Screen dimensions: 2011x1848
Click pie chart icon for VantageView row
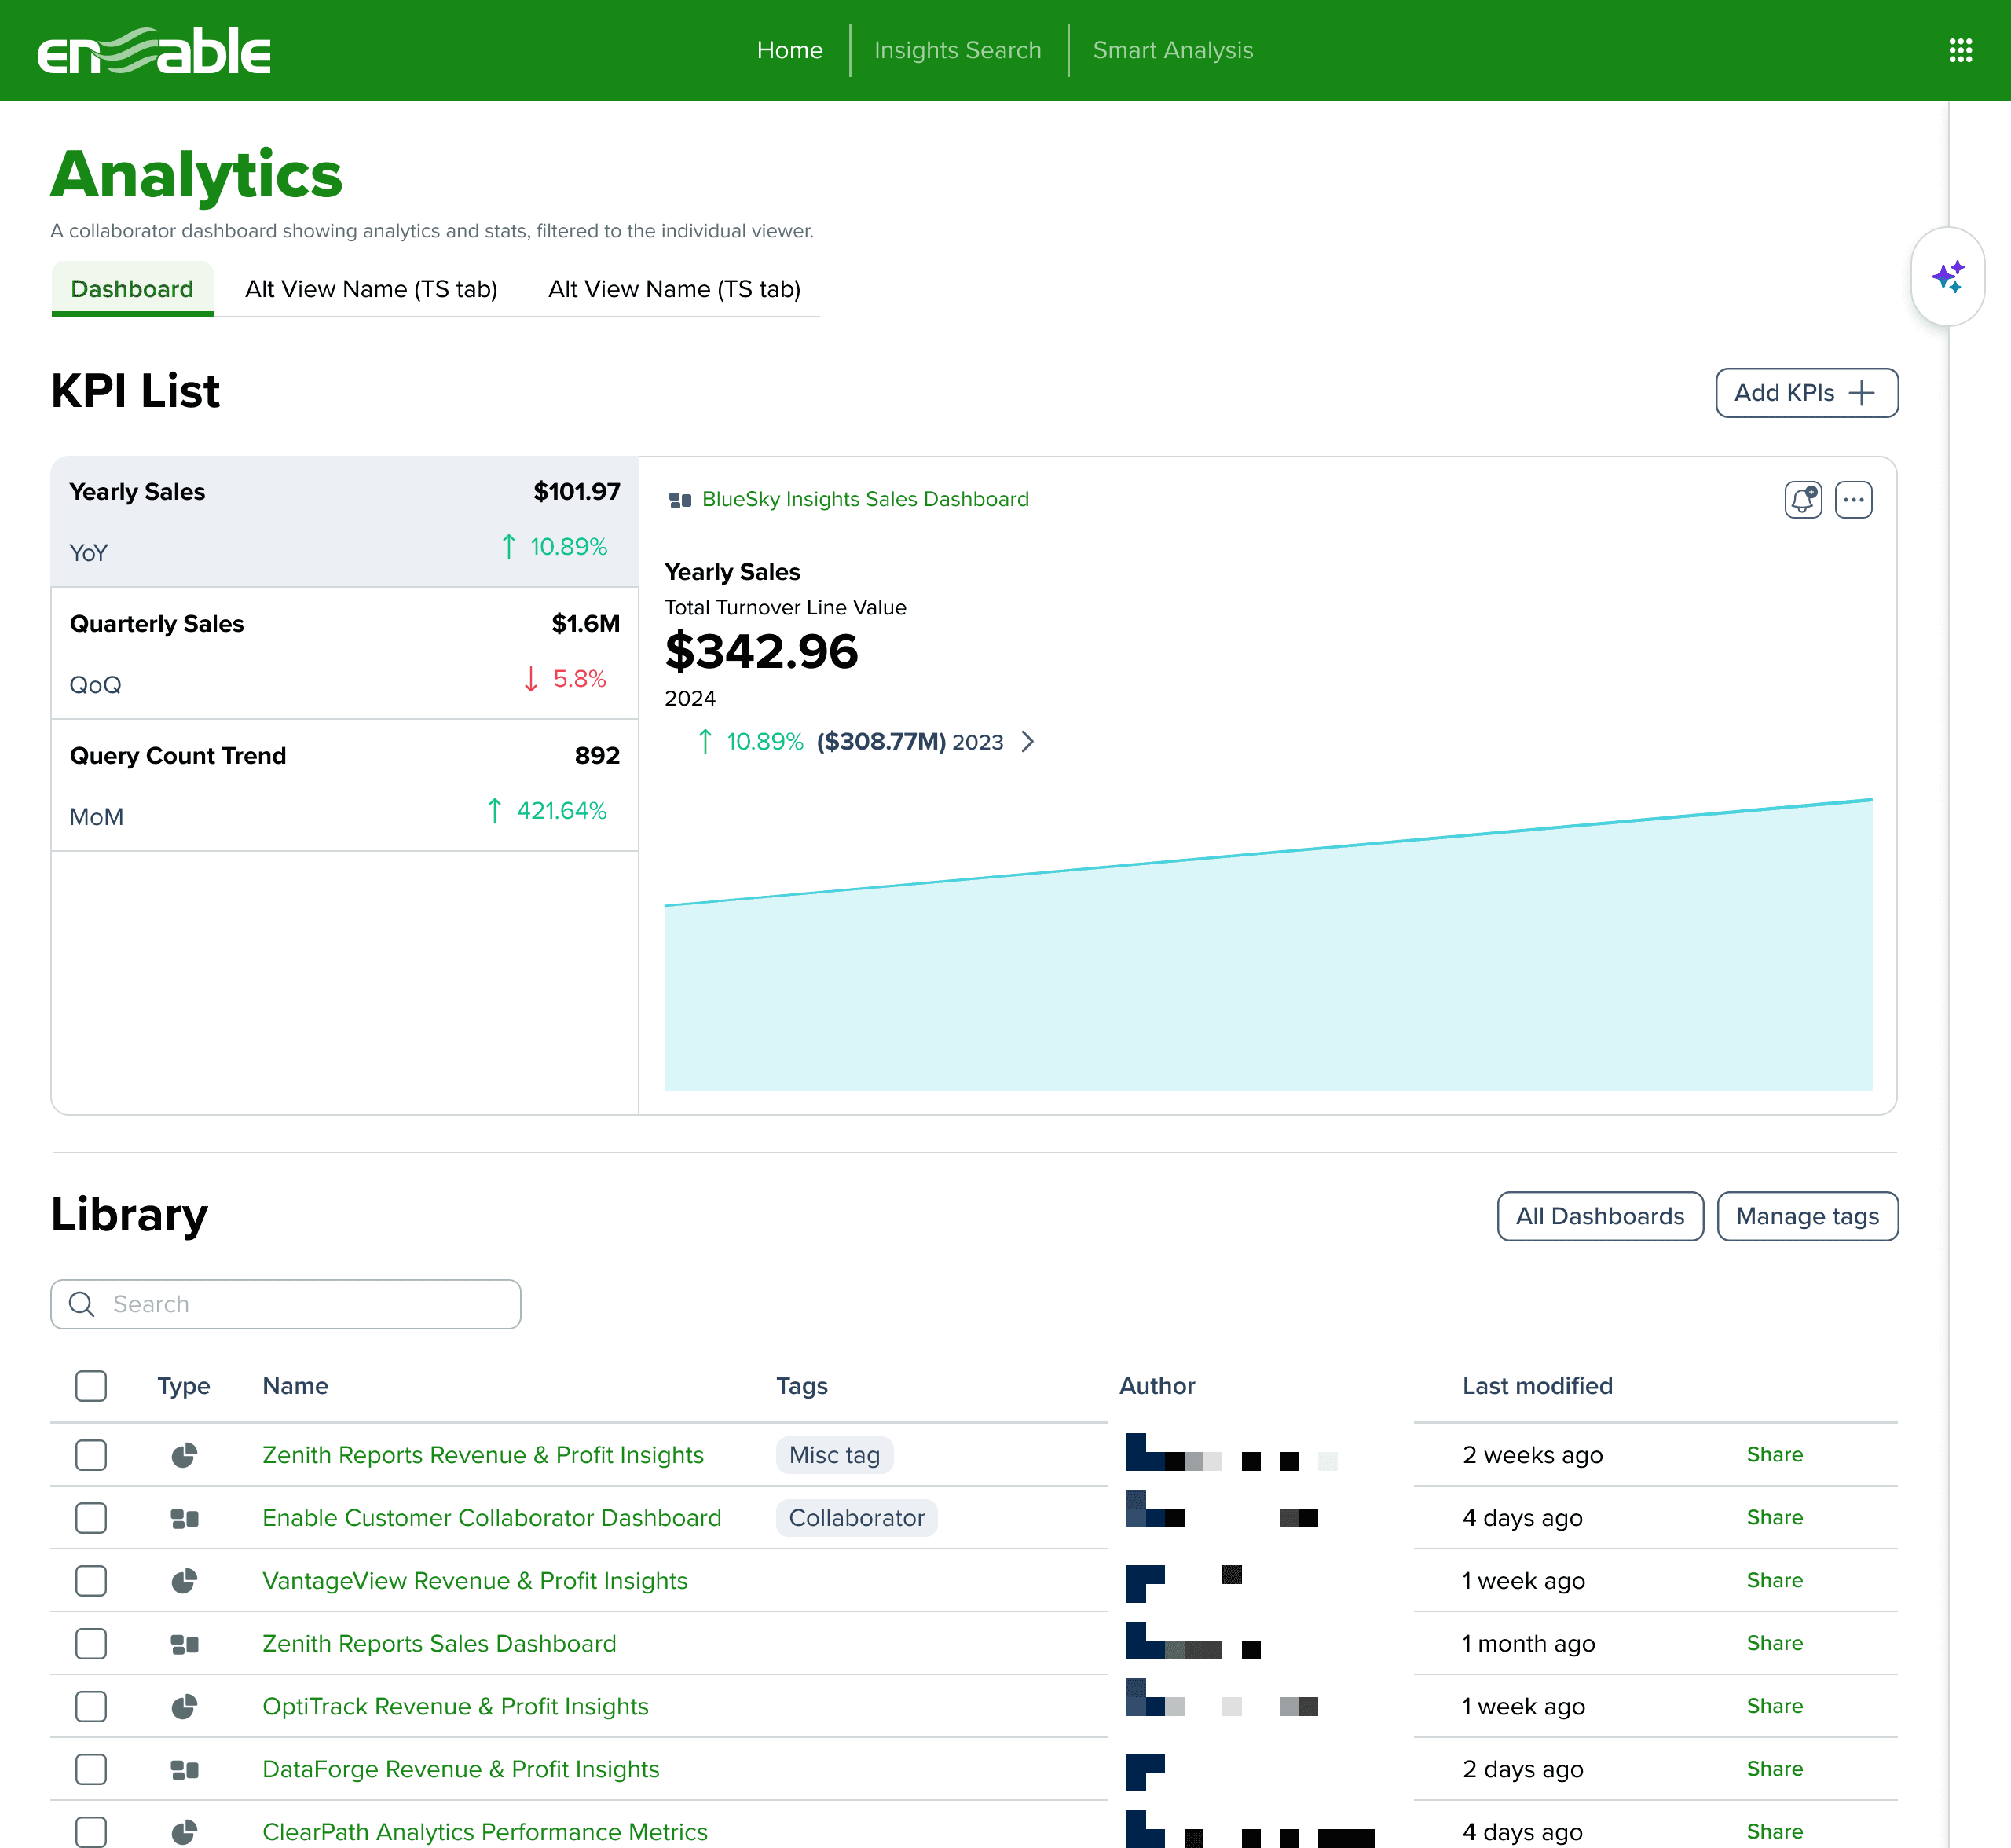184,1581
